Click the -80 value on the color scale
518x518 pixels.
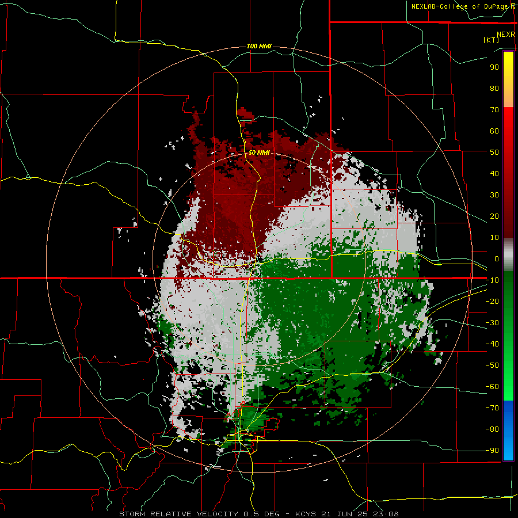point(492,429)
